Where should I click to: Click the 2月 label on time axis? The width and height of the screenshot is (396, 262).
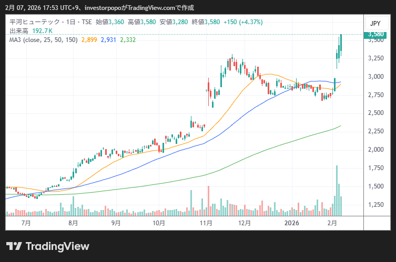[x=332, y=223]
